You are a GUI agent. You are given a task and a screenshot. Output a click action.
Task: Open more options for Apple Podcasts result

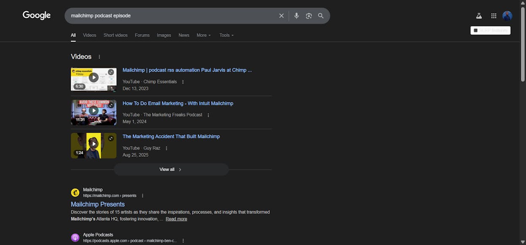pos(183,241)
